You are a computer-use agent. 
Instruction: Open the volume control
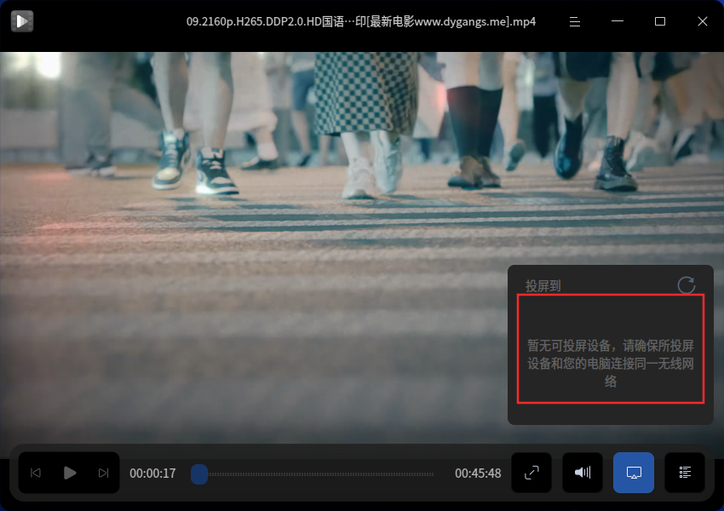[x=583, y=473]
